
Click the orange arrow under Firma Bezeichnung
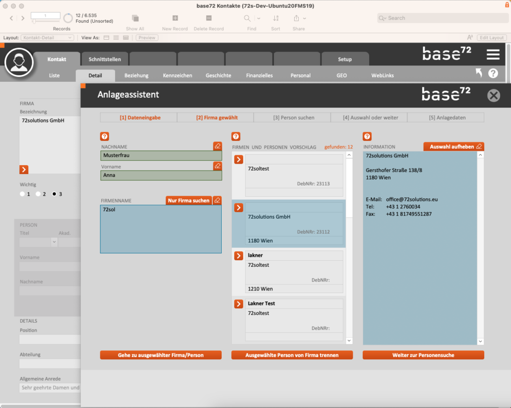24,170
